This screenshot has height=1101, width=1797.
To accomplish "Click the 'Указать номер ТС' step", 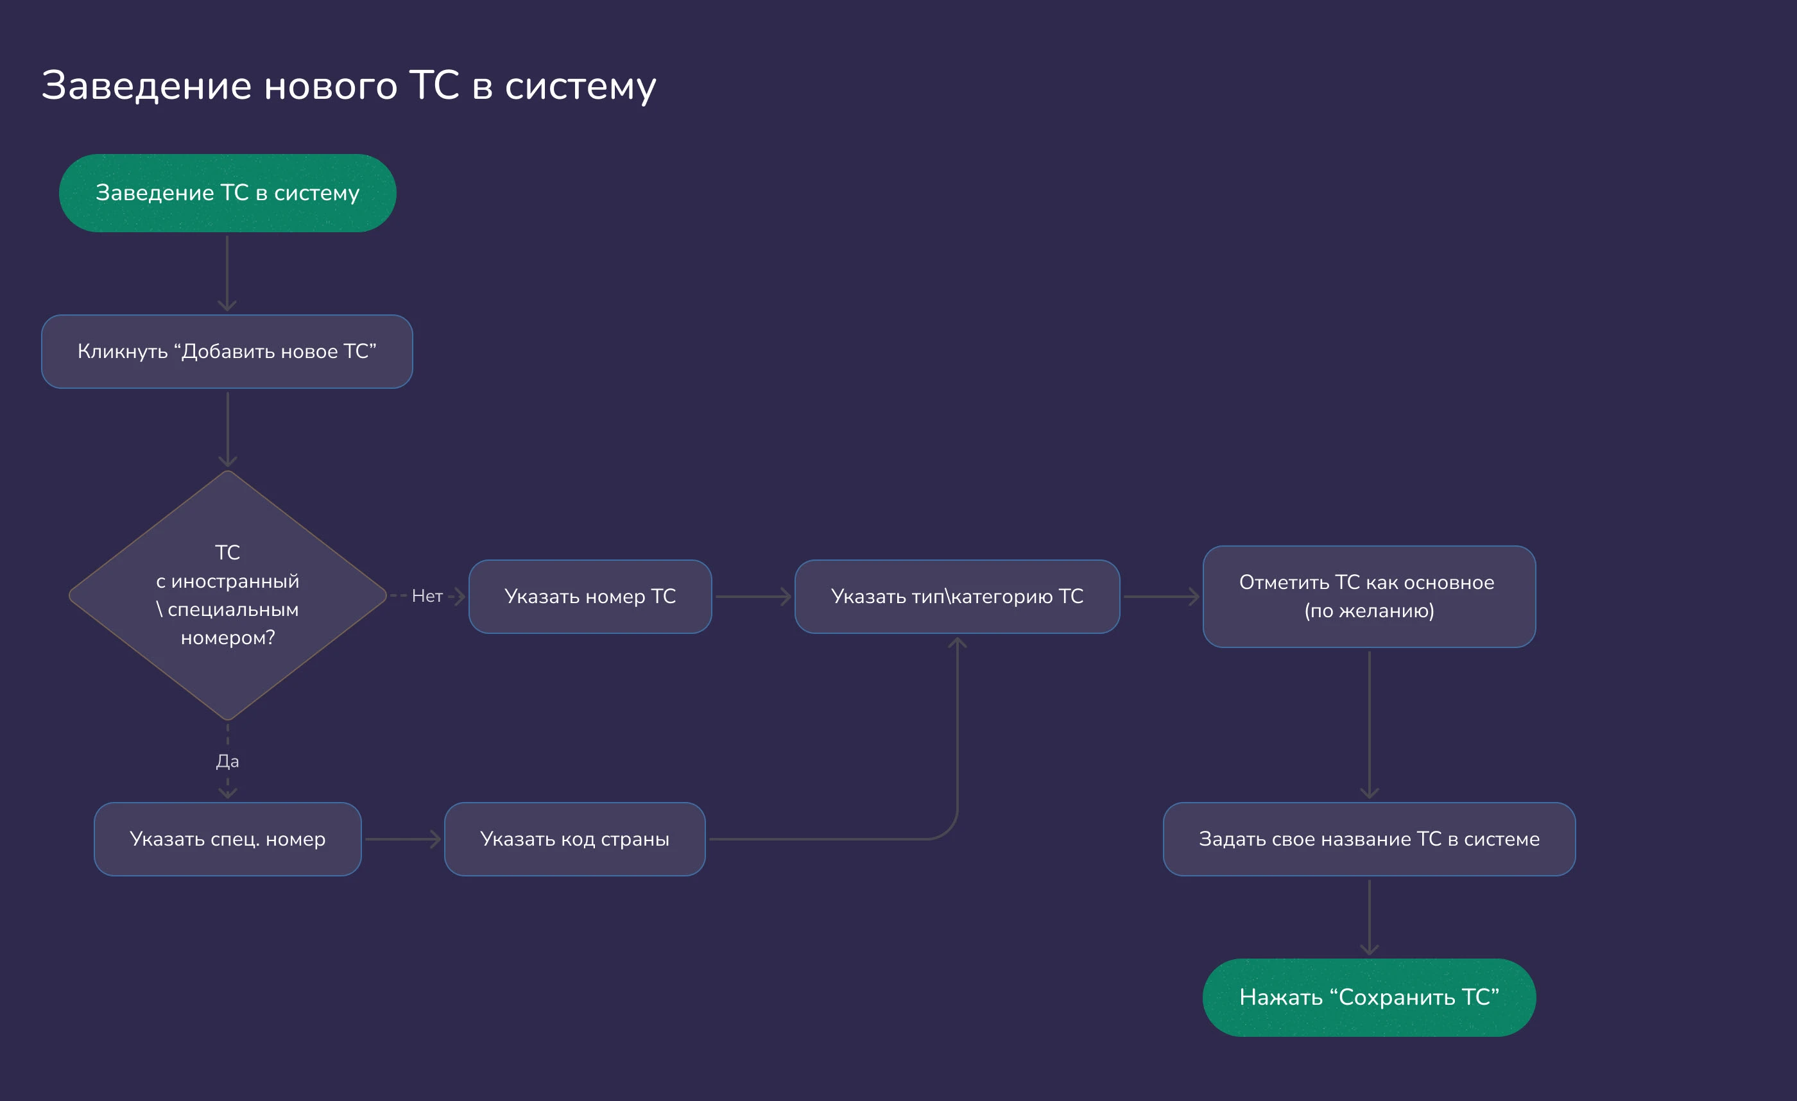I will [590, 597].
